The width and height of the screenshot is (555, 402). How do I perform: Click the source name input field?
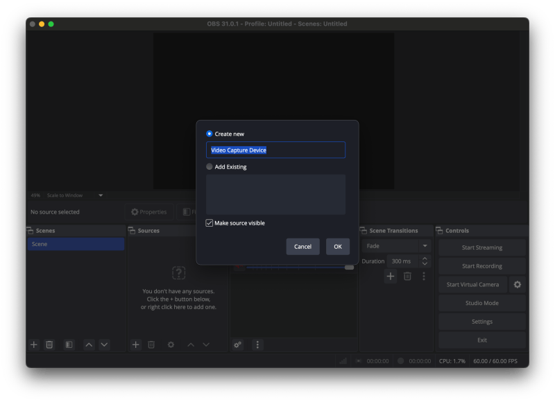click(x=275, y=150)
